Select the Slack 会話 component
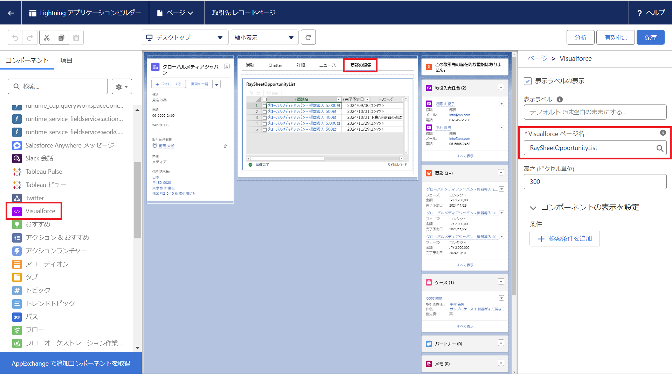Screen dimensions: 672x374 pyautogui.click(x=33, y=158)
